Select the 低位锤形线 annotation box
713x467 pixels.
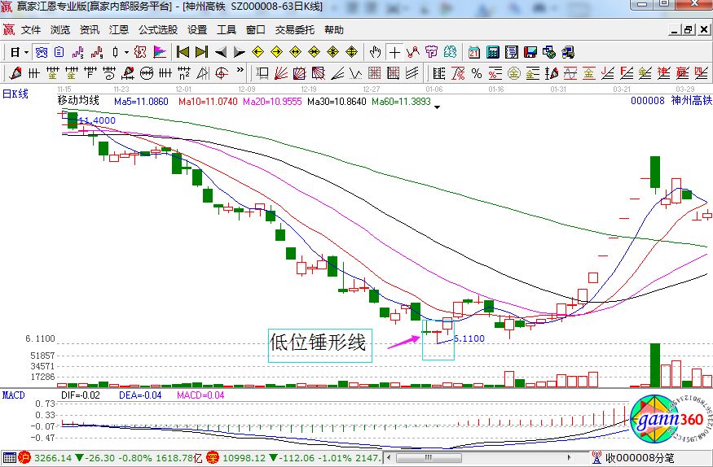[319, 344]
